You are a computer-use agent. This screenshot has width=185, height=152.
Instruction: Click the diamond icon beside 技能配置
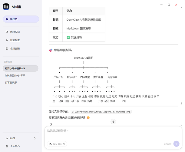tap(7, 40)
